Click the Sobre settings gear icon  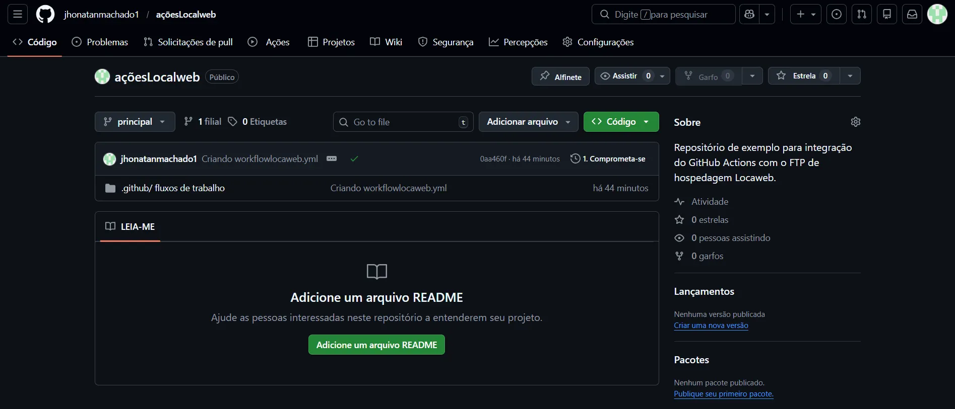(855, 122)
